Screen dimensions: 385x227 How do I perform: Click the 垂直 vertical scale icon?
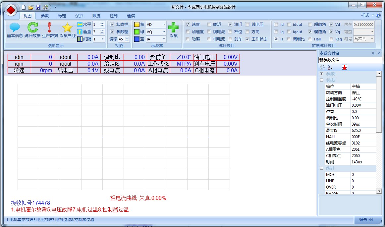pyautogui.click(x=80, y=32)
